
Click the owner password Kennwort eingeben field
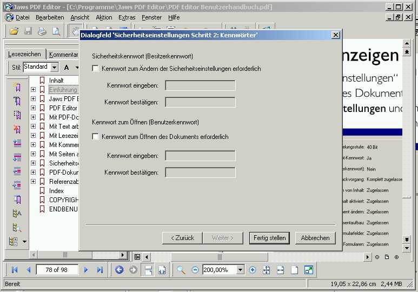(200, 85)
